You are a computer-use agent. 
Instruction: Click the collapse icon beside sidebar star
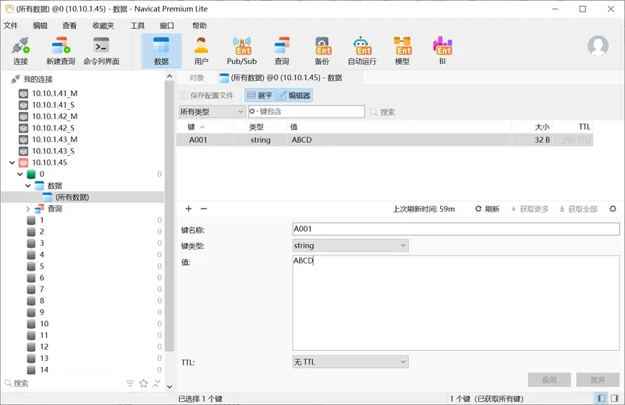click(157, 383)
